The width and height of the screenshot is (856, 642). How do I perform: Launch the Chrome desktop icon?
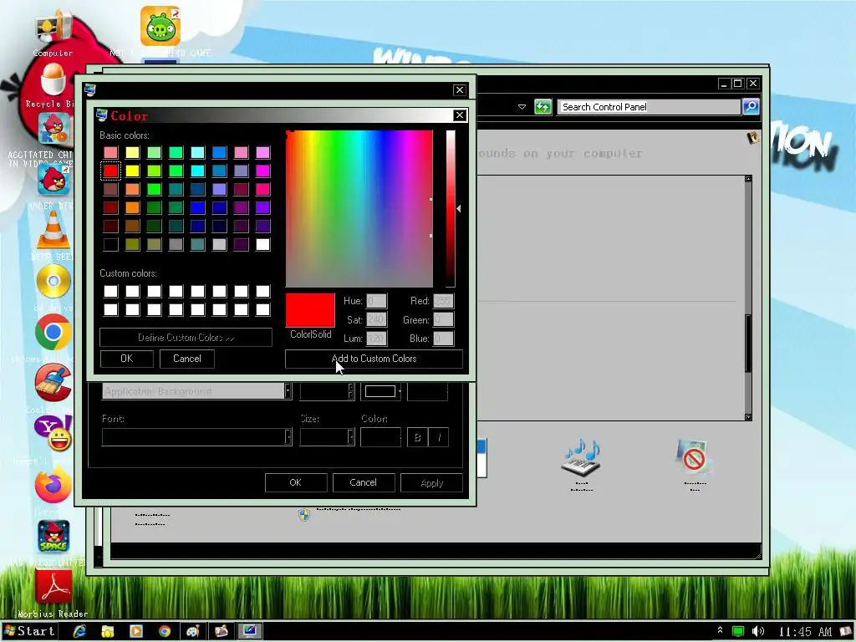pyautogui.click(x=53, y=332)
